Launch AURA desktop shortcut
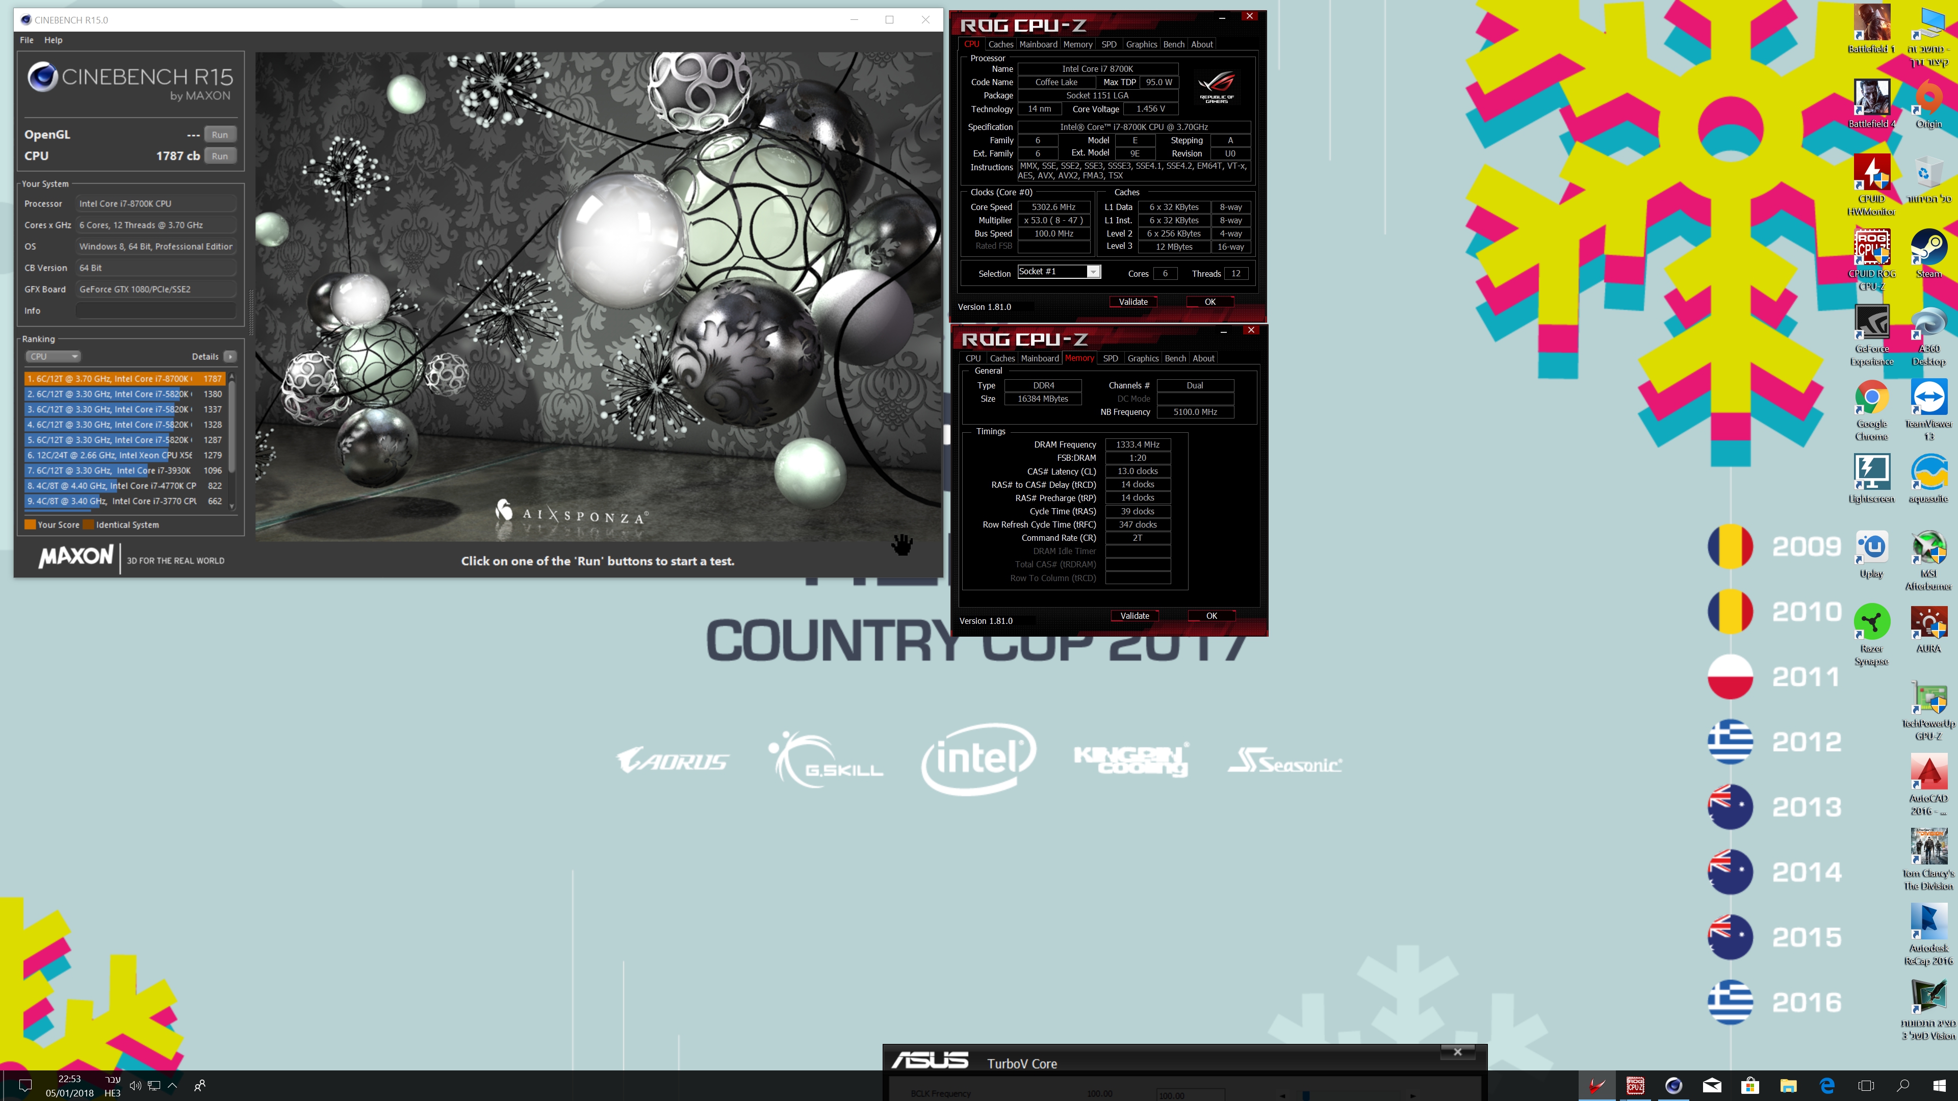The image size is (1958, 1101). point(1928,629)
